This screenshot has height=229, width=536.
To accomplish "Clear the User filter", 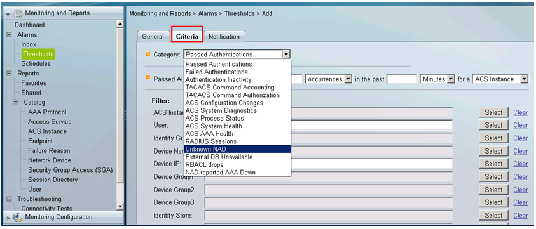I will tap(520, 125).
